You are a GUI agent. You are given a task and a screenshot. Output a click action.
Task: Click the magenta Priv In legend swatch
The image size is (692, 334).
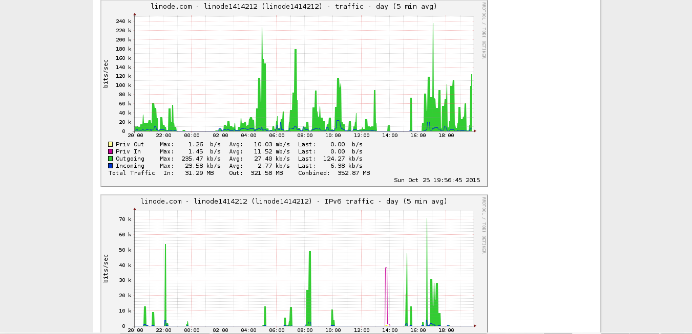[110, 151]
